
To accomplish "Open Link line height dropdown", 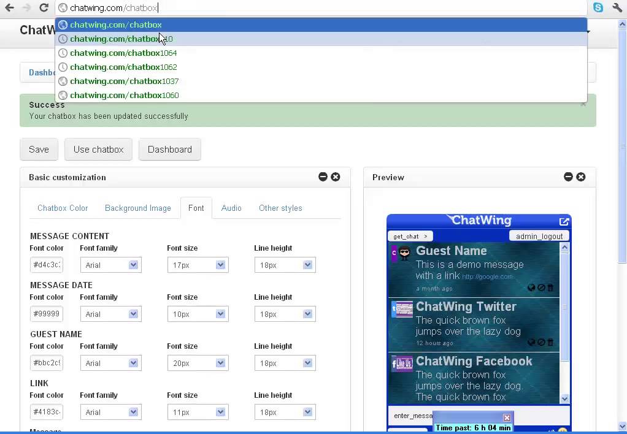I will (x=285, y=412).
